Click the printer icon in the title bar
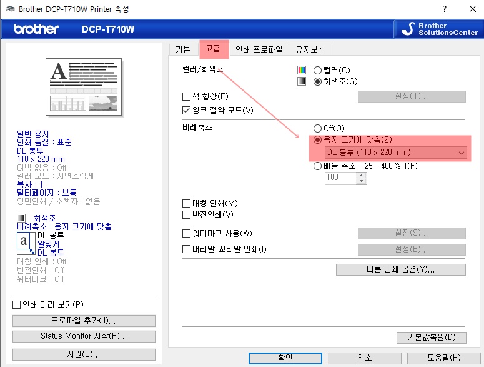 coord(10,9)
